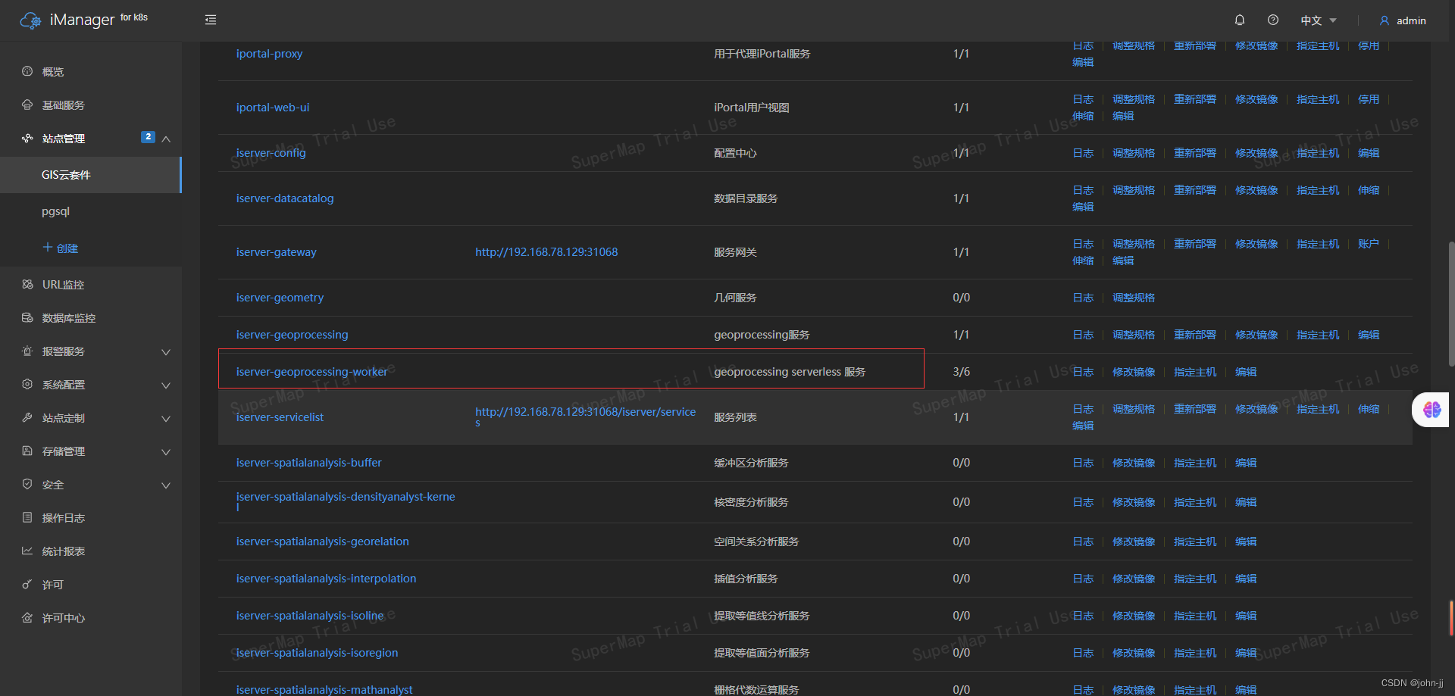1455x696 pixels.
Task: Open the floating AI assistant brain icon
Action: (1432, 410)
